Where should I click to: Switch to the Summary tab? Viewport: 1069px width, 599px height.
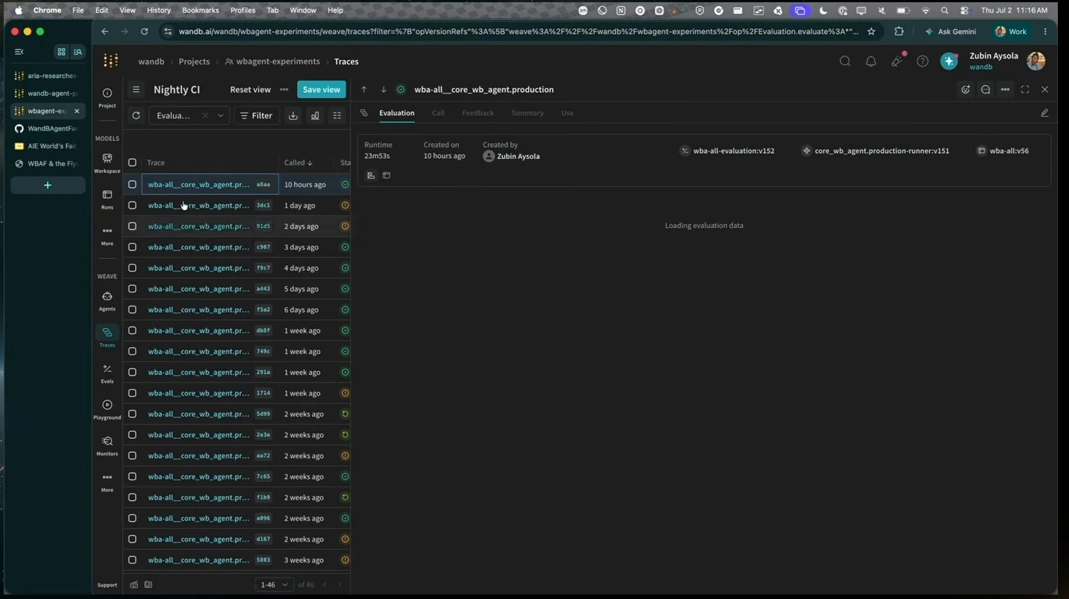pos(527,113)
